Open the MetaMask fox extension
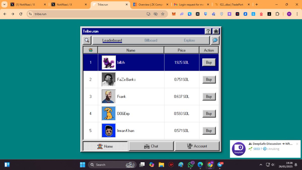302x170 pixels. (x=174, y=14)
